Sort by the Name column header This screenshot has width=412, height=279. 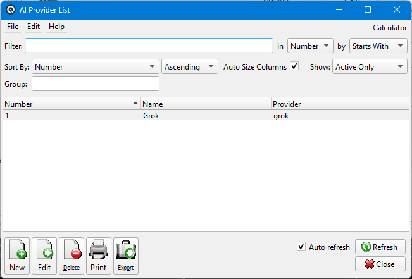(x=206, y=104)
